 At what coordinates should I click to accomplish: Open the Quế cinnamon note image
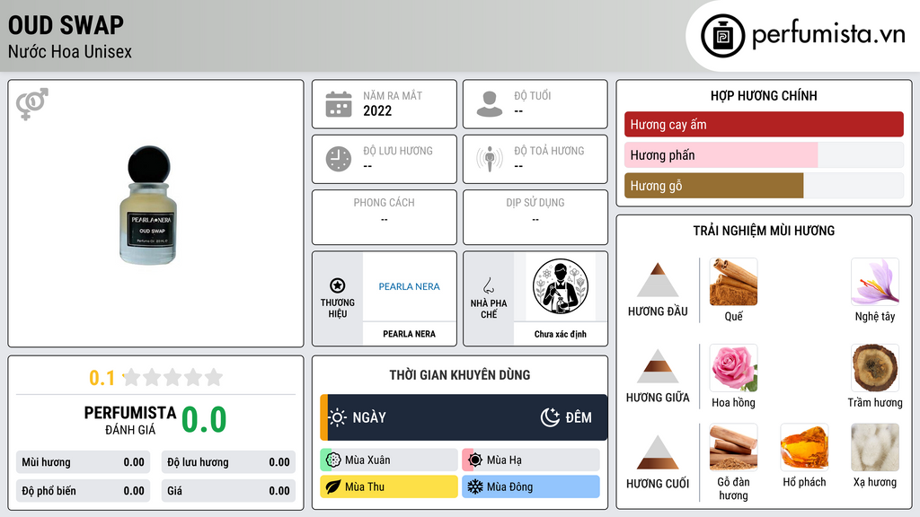tap(733, 282)
